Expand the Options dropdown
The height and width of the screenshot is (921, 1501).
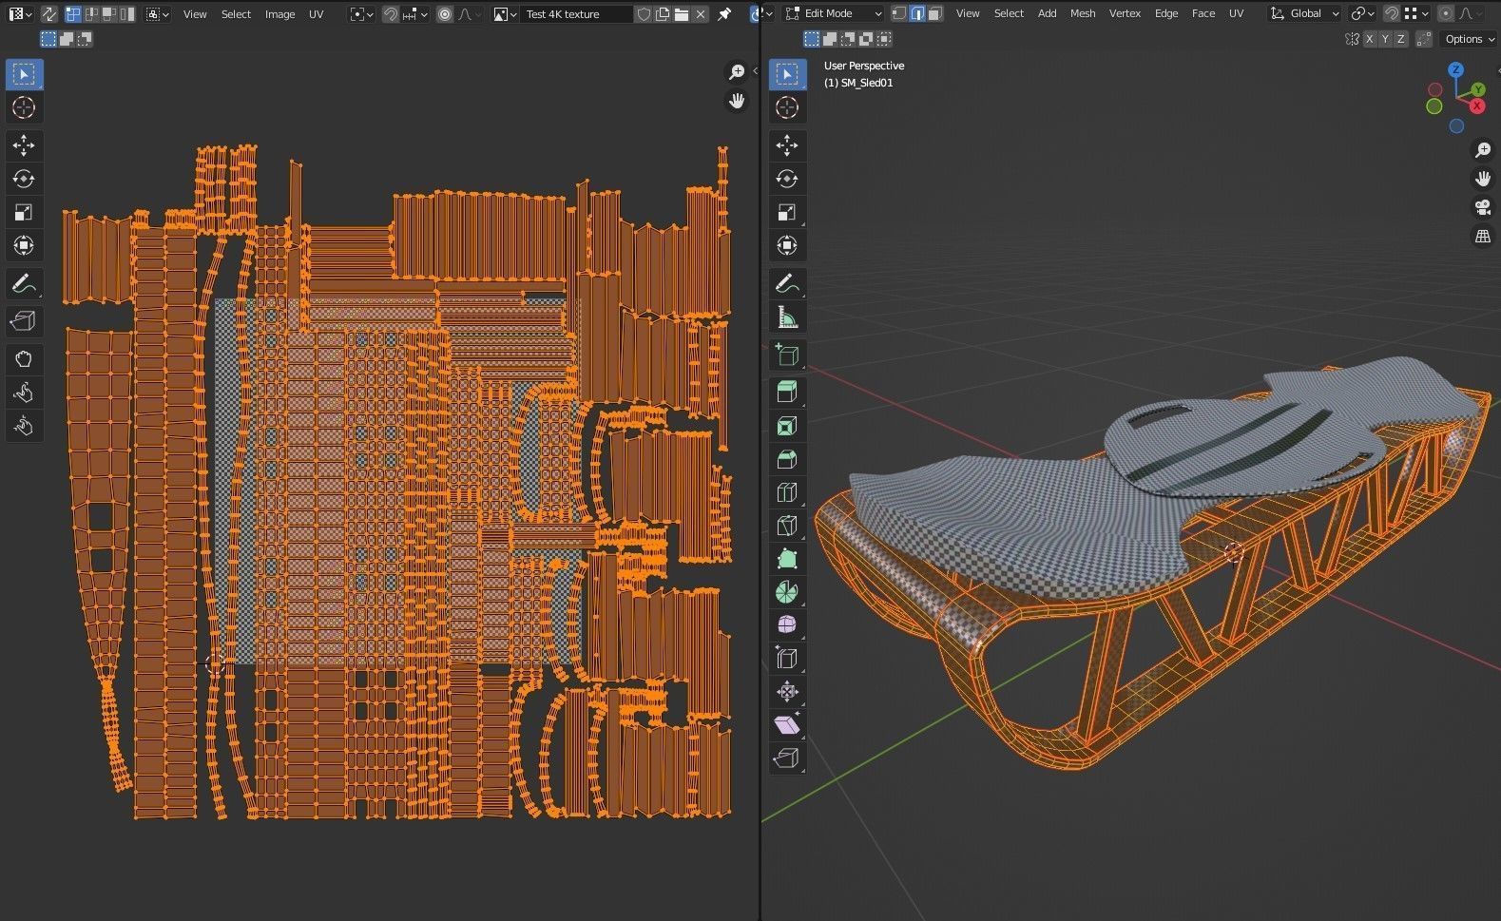(1469, 39)
